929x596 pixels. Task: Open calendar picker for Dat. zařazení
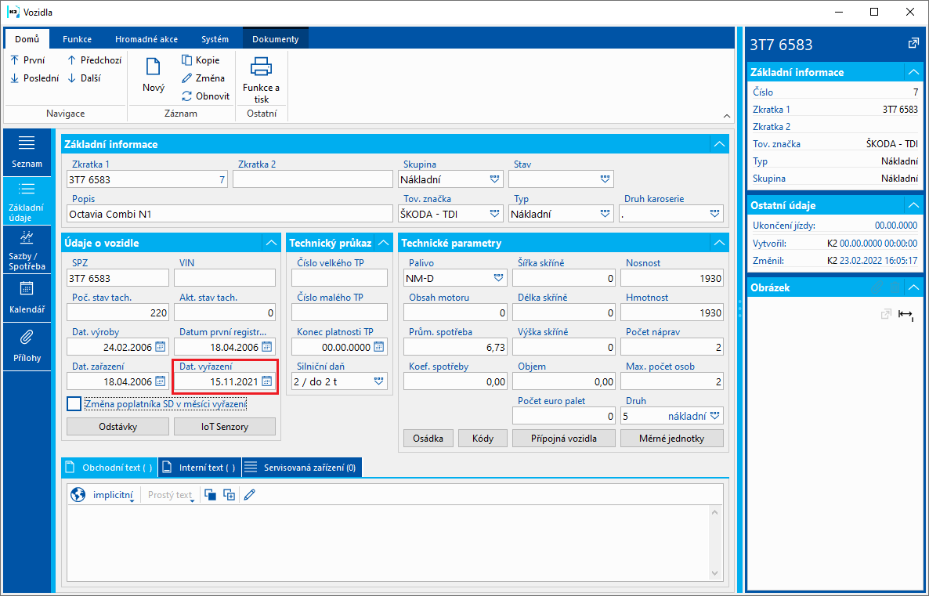click(160, 381)
